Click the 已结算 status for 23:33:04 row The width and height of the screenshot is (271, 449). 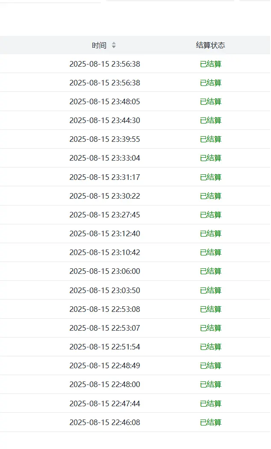211,158
